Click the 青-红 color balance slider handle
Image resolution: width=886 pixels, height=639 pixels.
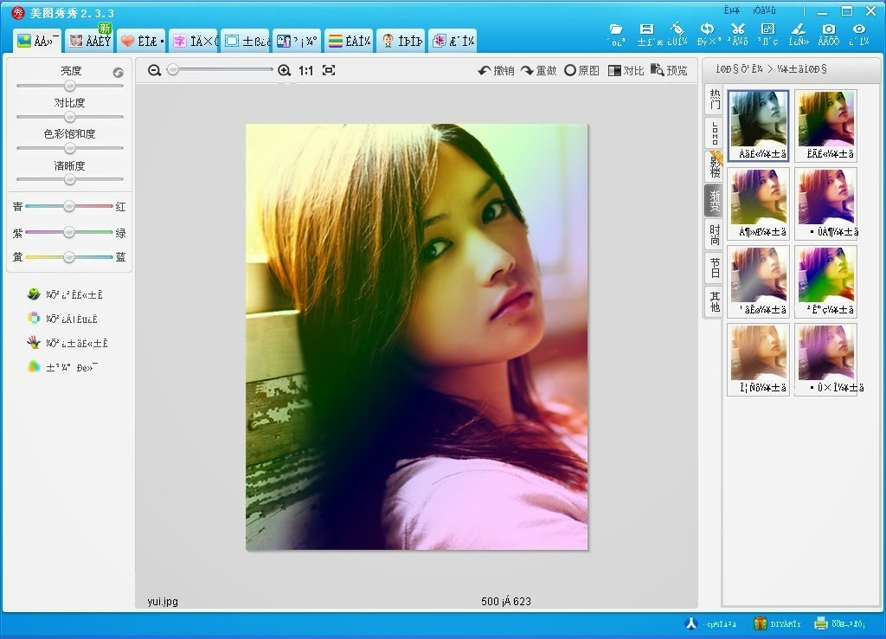pos(68,206)
